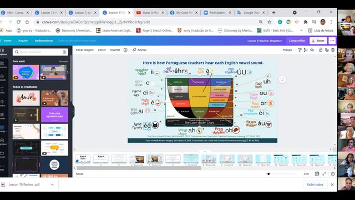The width and height of the screenshot is (355, 200).
Task: Toggle the grid view icon
Action: point(317,174)
